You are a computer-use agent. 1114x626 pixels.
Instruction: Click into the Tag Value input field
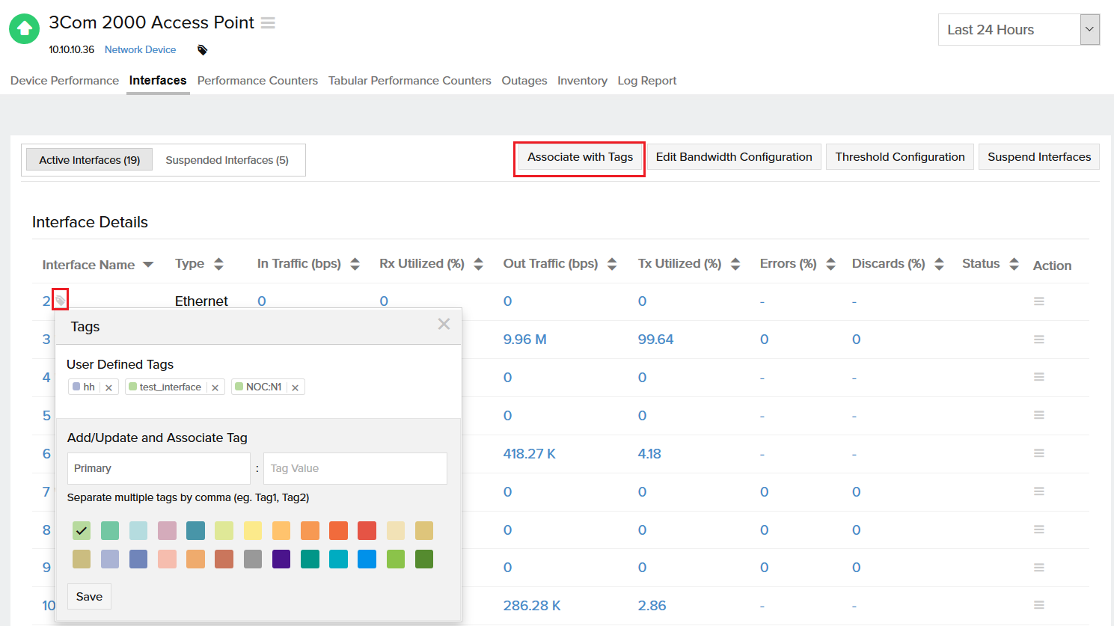(x=355, y=468)
